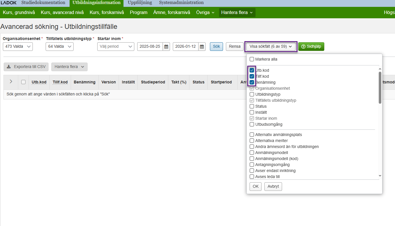Viewport: 395px width, 226px height.
Task: Enable the Utbildningstyp search field checkbox
Action: [252, 94]
